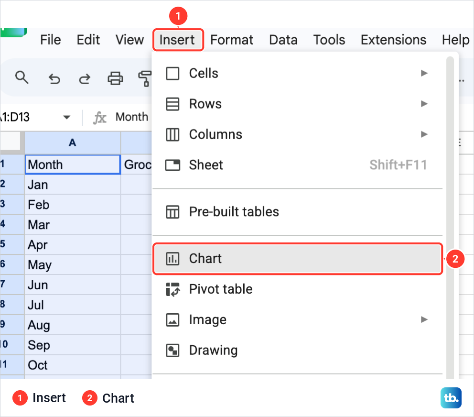474x417 pixels.
Task: Open the Data menu
Action: pos(283,40)
